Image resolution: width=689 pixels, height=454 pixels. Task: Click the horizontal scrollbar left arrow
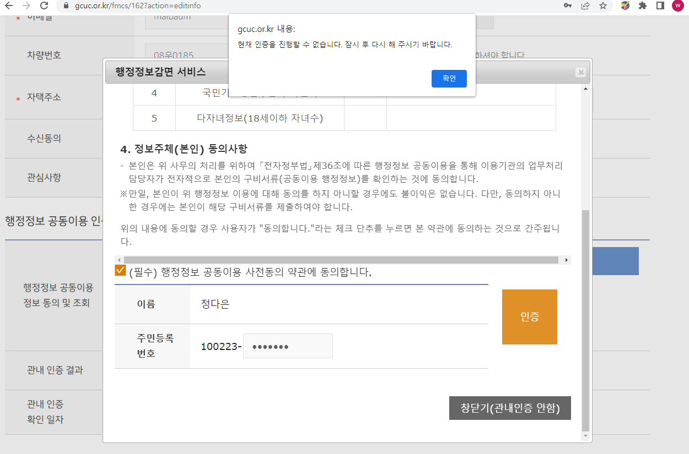pyautogui.click(x=119, y=260)
